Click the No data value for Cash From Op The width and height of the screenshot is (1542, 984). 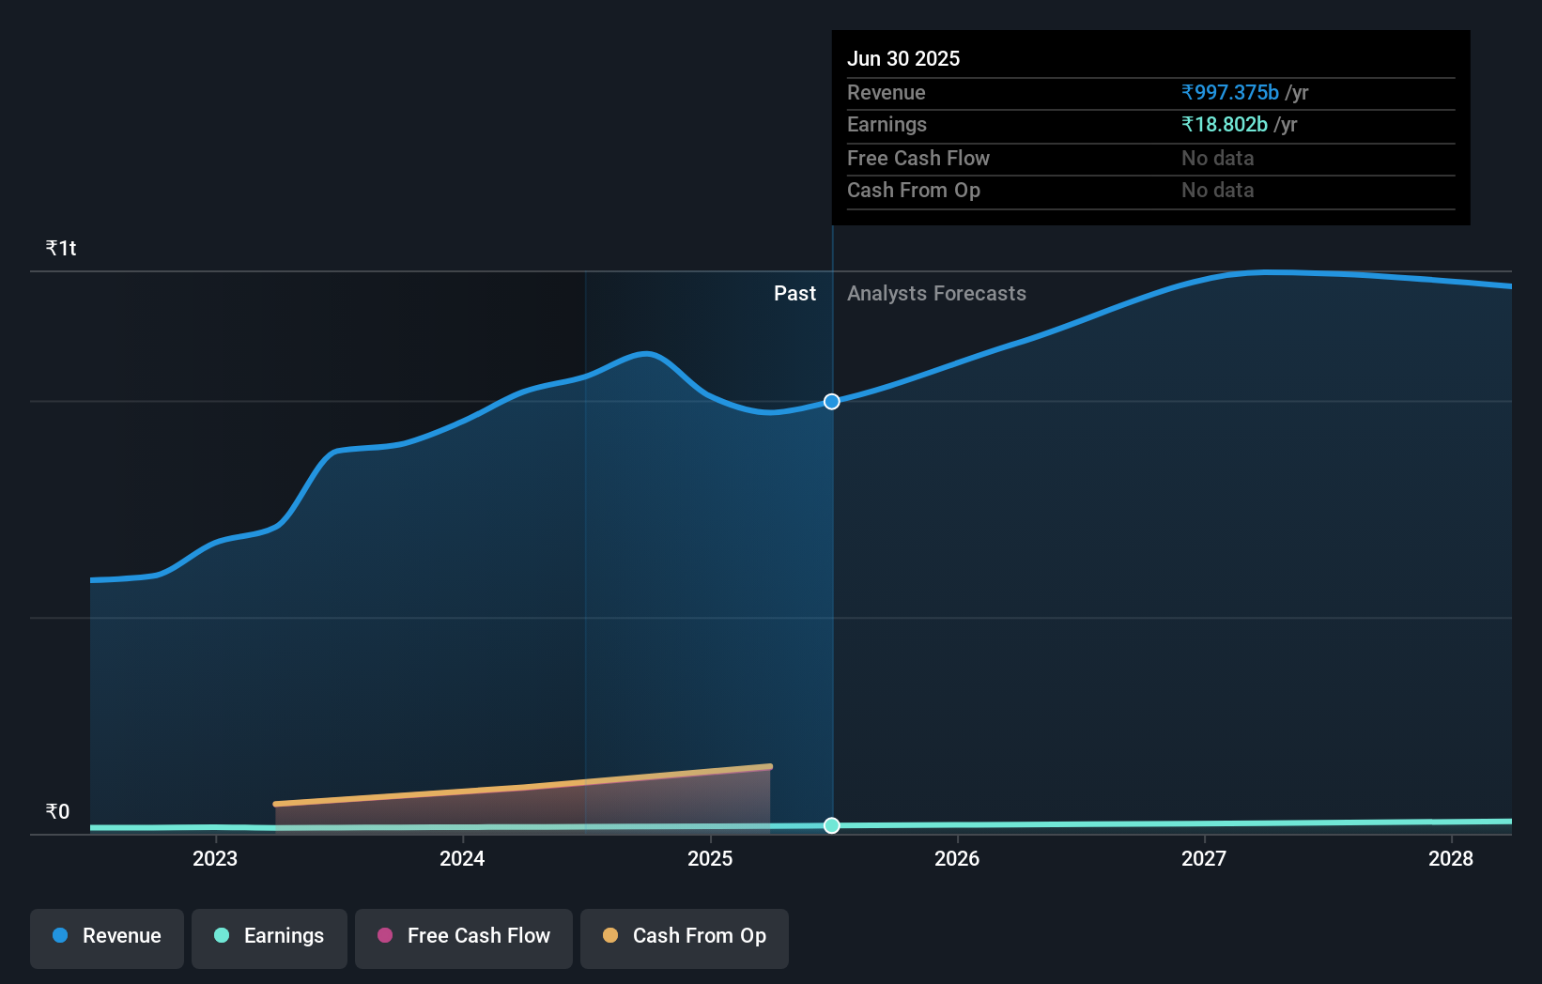1218,190
